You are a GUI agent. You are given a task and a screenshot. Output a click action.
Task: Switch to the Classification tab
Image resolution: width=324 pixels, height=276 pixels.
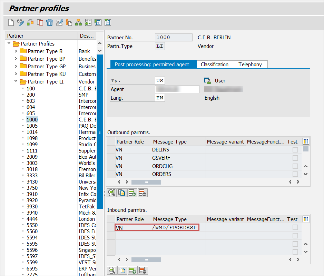click(x=215, y=65)
